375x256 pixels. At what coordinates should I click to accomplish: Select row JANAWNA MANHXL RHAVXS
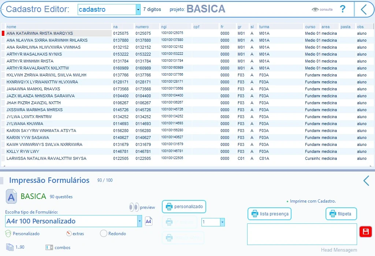point(187,89)
